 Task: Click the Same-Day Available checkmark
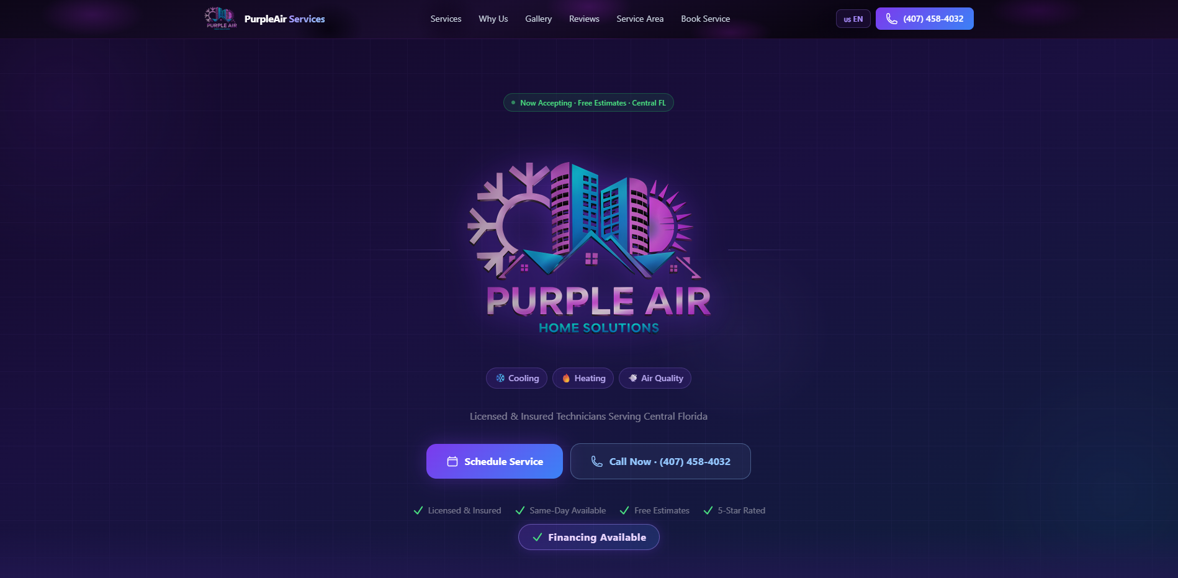pyautogui.click(x=520, y=510)
